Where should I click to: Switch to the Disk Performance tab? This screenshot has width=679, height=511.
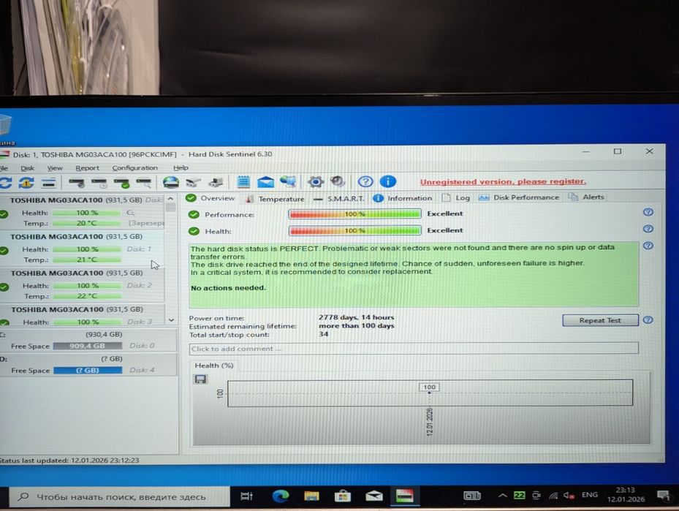pyautogui.click(x=519, y=197)
